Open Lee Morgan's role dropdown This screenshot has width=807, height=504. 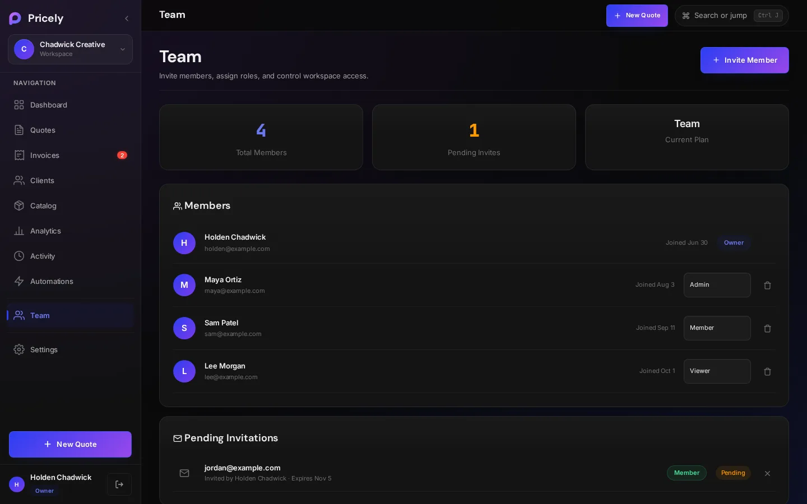[717, 371]
